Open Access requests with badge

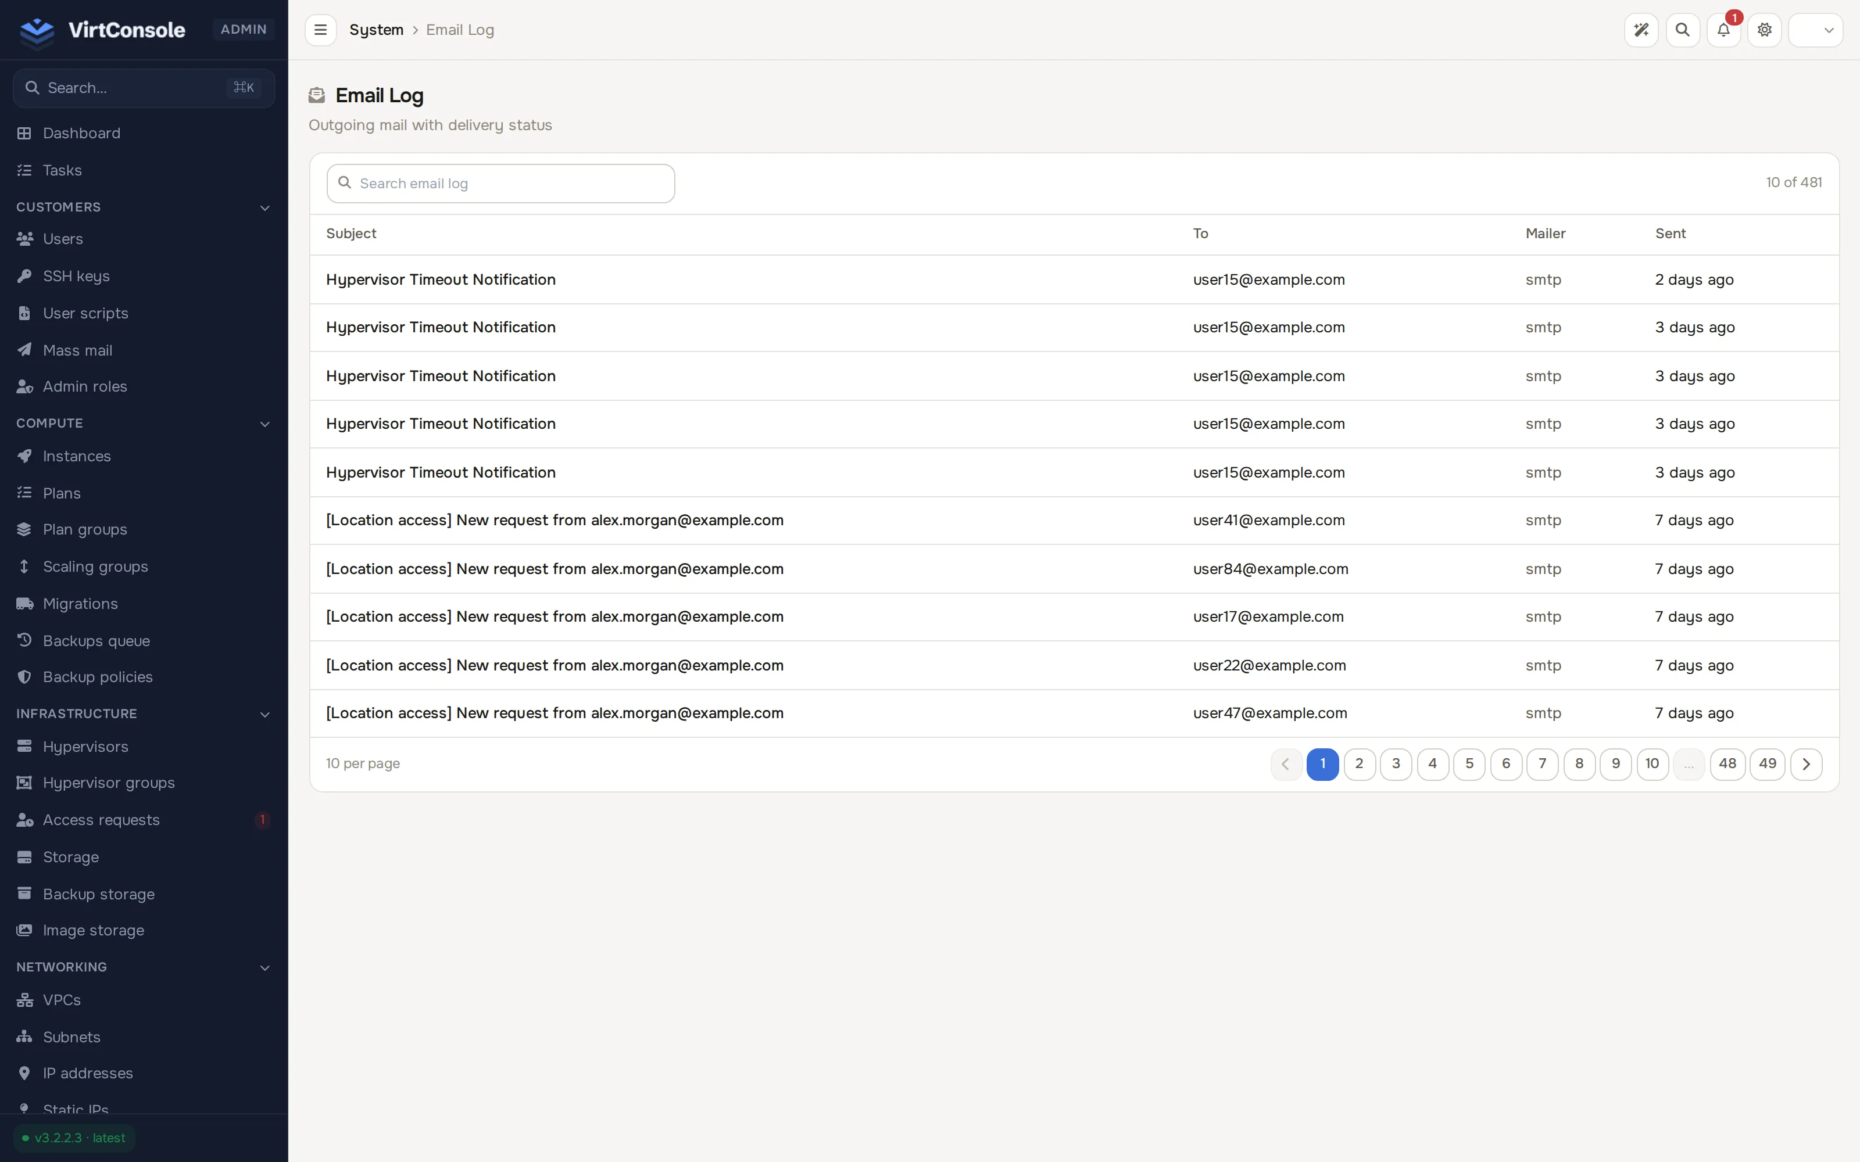click(x=144, y=820)
